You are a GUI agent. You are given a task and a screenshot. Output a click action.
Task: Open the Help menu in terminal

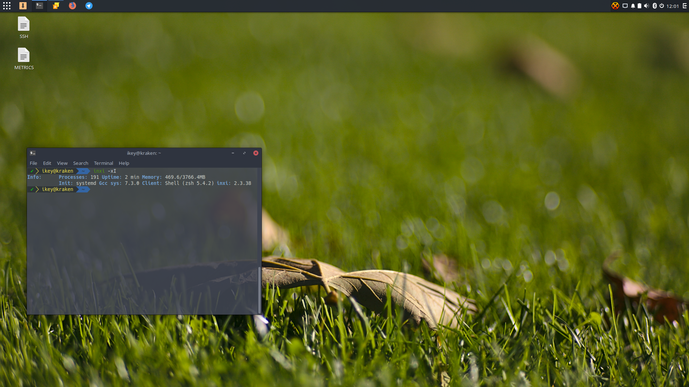pos(124,163)
